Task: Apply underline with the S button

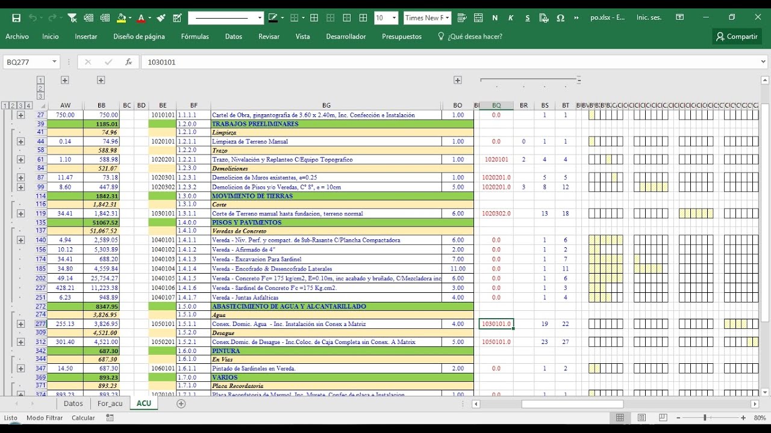Action: point(528,18)
